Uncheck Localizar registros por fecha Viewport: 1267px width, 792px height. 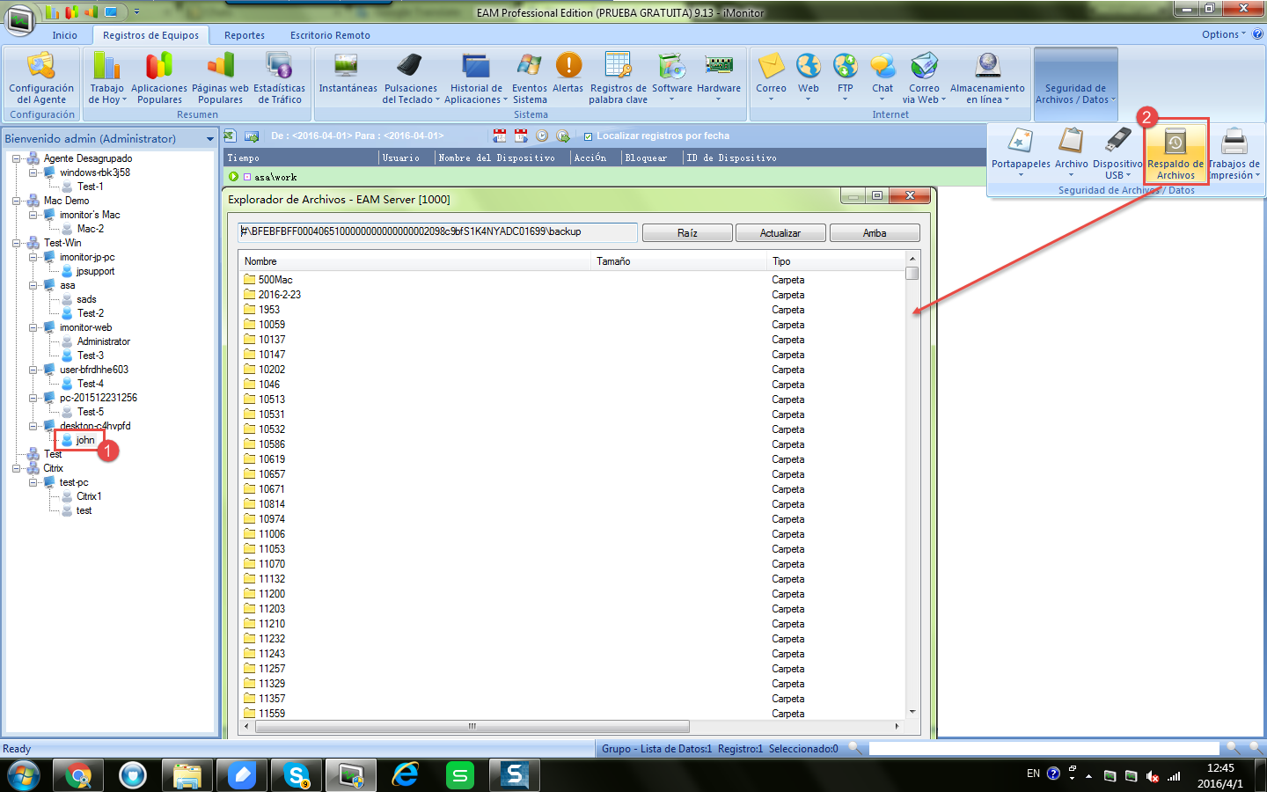[588, 136]
